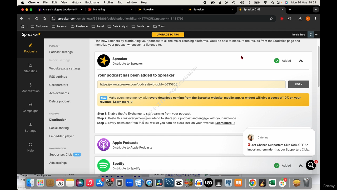Open the Bookmarks menu in the menu bar

92,2
